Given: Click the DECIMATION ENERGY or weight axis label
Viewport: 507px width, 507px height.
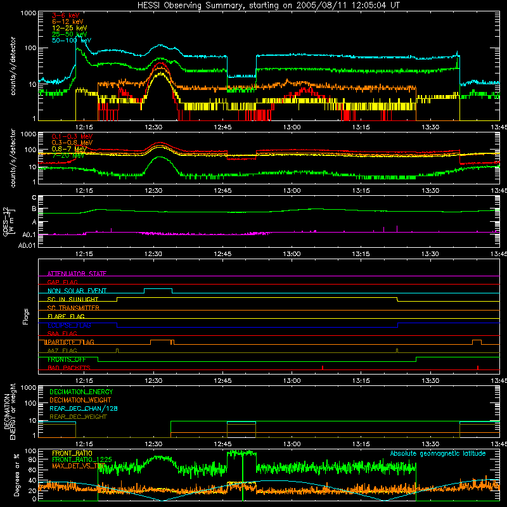Looking at the screenshot, I should 10,411.
